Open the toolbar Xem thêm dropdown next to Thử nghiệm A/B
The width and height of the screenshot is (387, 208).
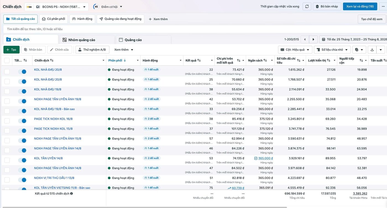click(124, 50)
